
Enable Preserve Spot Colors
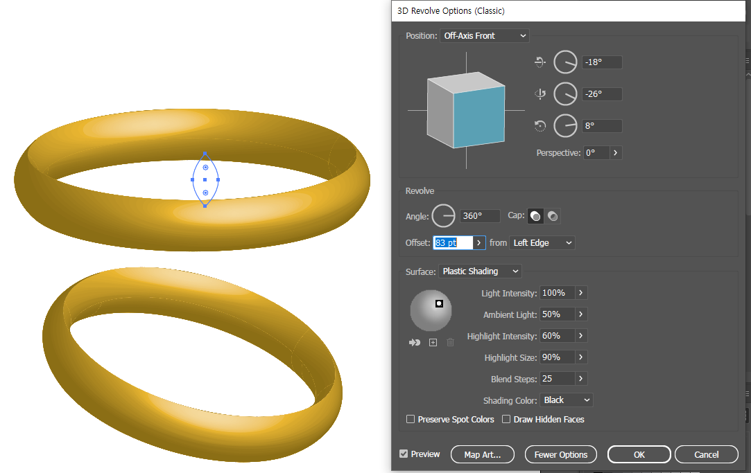coord(411,419)
